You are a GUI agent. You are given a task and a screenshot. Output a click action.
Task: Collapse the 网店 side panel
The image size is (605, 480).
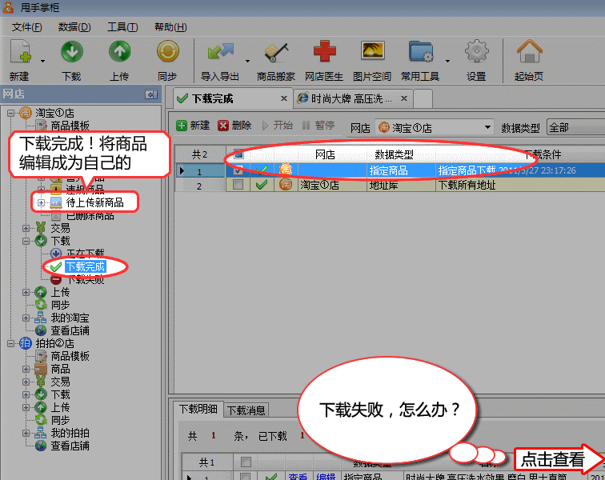coord(151,94)
